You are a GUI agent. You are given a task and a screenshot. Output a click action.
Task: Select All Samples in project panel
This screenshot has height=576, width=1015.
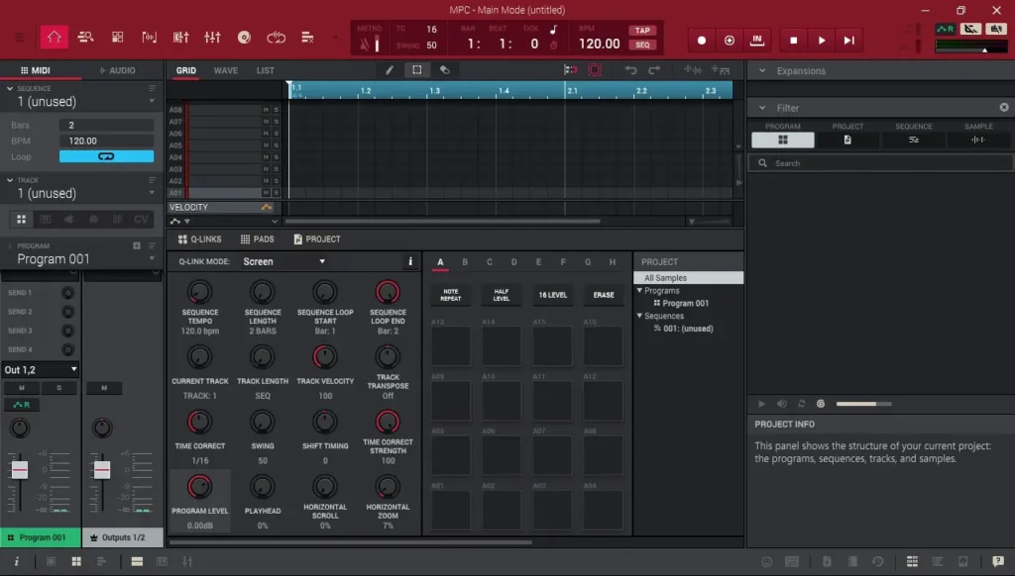click(x=688, y=278)
